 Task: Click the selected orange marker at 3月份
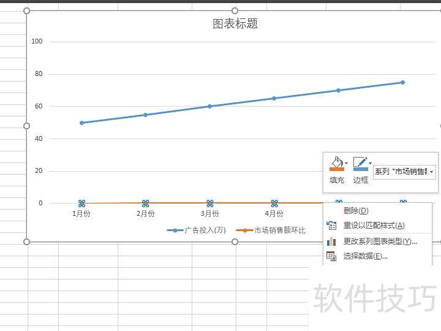[x=210, y=204]
